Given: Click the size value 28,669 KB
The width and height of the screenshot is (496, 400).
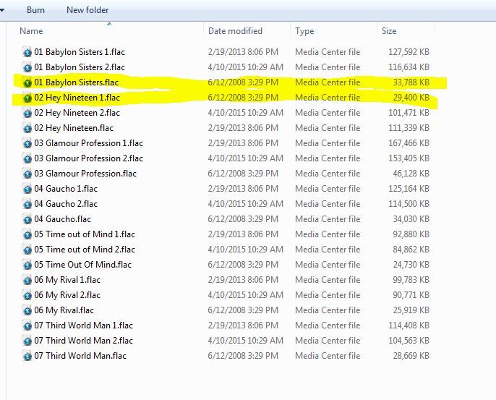Looking at the screenshot, I should (x=411, y=356).
